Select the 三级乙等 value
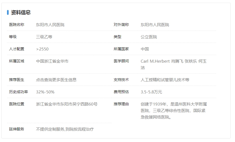Screen dimensions: 235x142 coord(44,37)
